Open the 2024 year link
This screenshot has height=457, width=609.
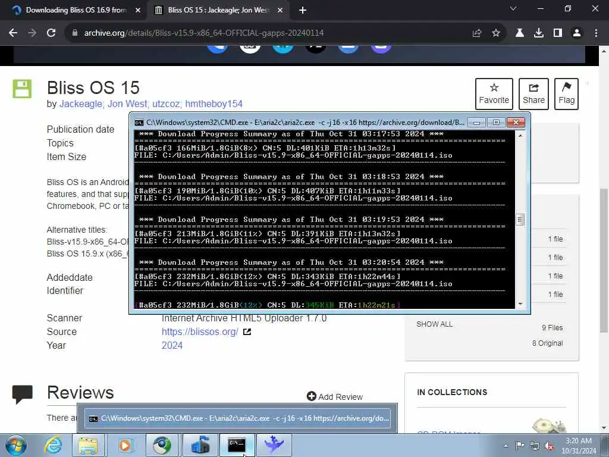click(x=172, y=346)
